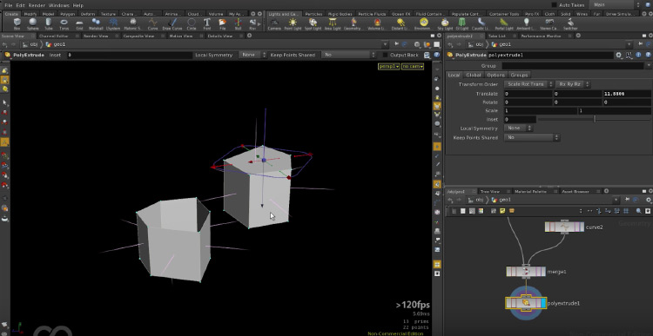This screenshot has height=336, width=653.
Task: Open the Performance Monitor tab
Action: tap(541, 36)
